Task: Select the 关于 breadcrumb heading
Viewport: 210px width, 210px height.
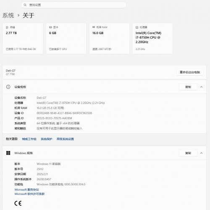Action: 29,16
